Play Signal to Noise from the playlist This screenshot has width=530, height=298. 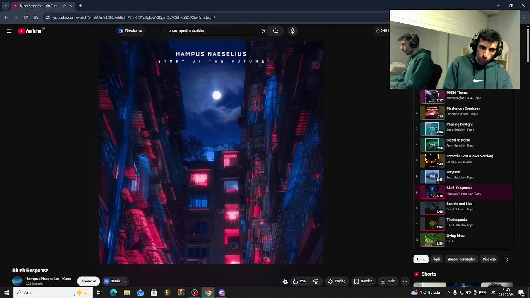pyautogui.click(x=463, y=144)
